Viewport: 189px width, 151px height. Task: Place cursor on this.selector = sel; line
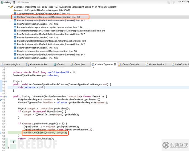tap(31, 88)
